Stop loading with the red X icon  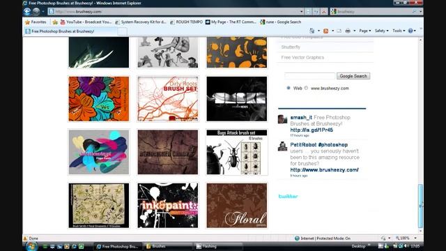coord(323,12)
